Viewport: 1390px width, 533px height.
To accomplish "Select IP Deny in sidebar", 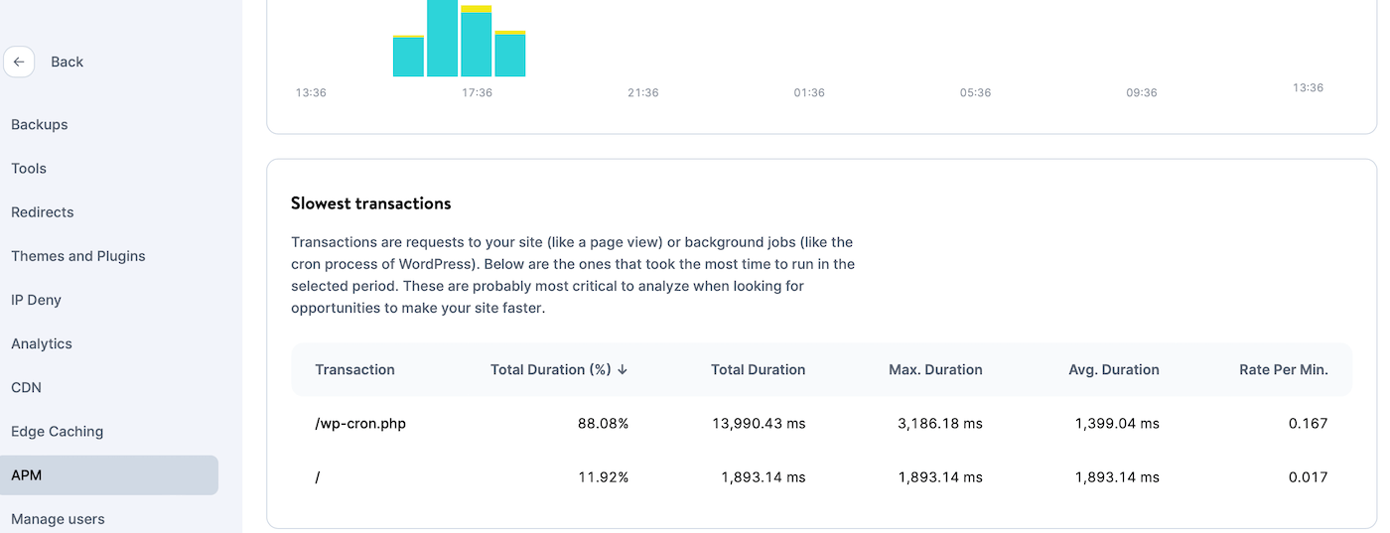I will point(36,300).
